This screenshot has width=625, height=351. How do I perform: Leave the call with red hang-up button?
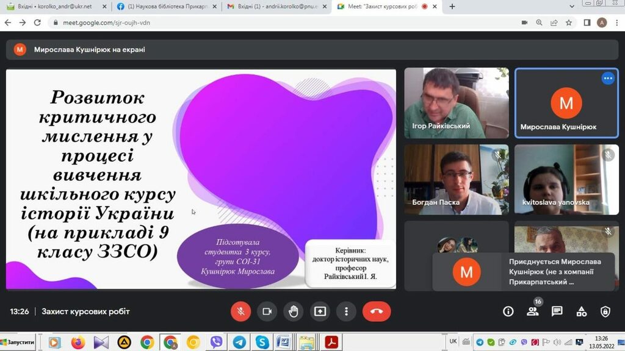377,311
